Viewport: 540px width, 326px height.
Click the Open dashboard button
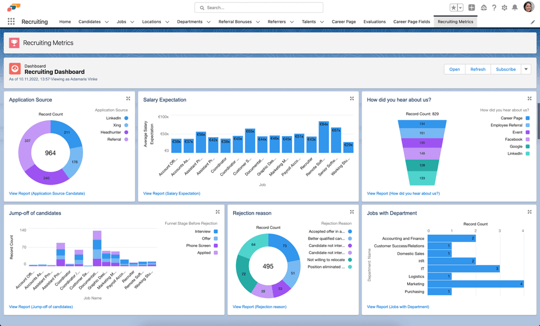[455, 69]
